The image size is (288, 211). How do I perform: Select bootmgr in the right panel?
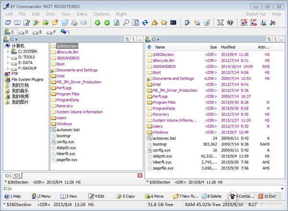tap(160, 144)
